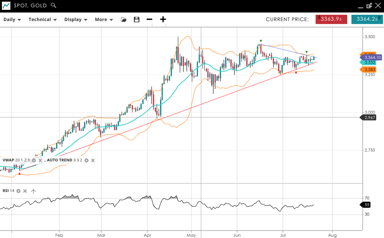Expand the Daily timeframe dropdown
Screen dimensions: 384x238
pos(12,20)
